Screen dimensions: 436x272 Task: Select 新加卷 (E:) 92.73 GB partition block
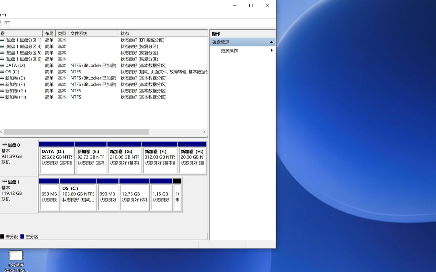coord(91,158)
